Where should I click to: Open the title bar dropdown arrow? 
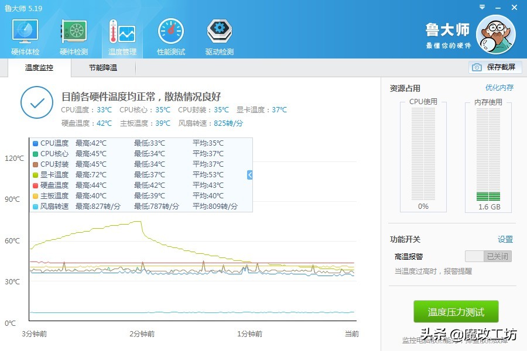click(x=482, y=8)
